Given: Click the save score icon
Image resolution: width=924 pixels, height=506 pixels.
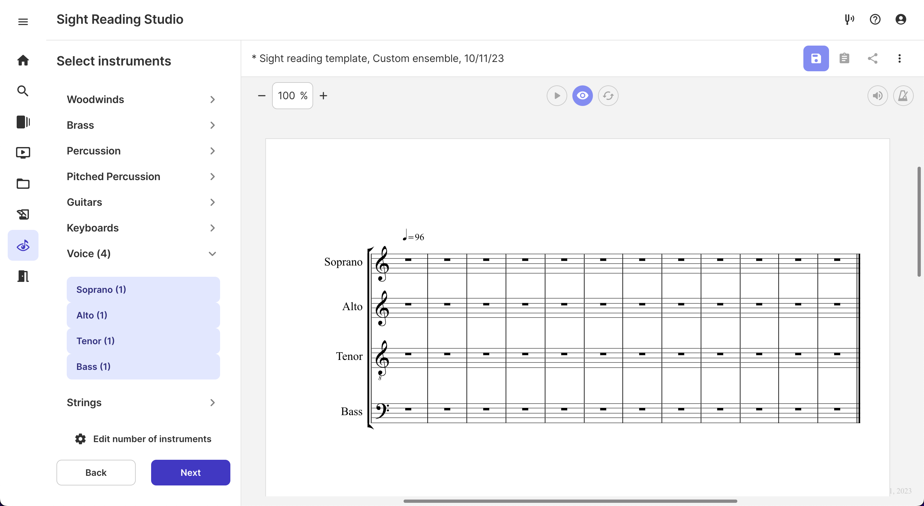Looking at the screenshot, I should (816, 58).
